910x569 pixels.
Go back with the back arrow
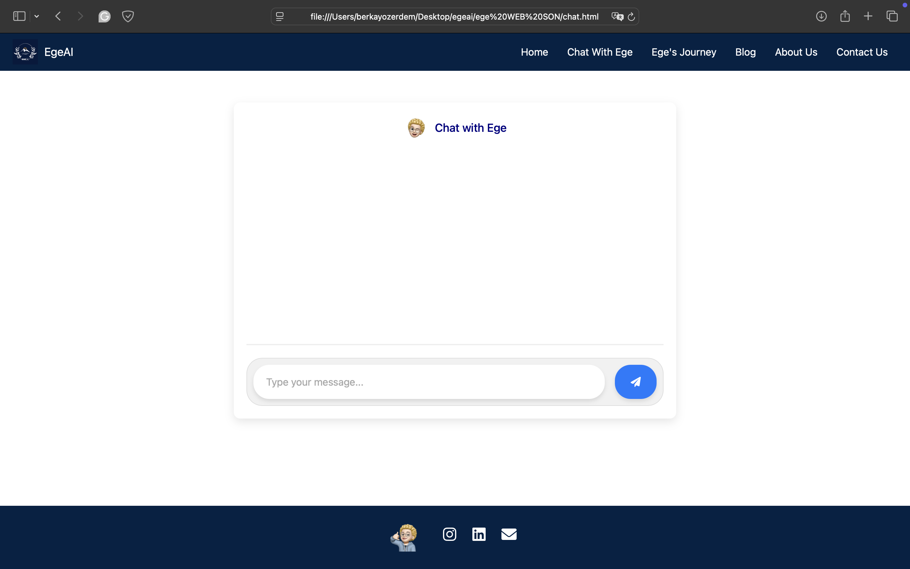click(58, 16)
